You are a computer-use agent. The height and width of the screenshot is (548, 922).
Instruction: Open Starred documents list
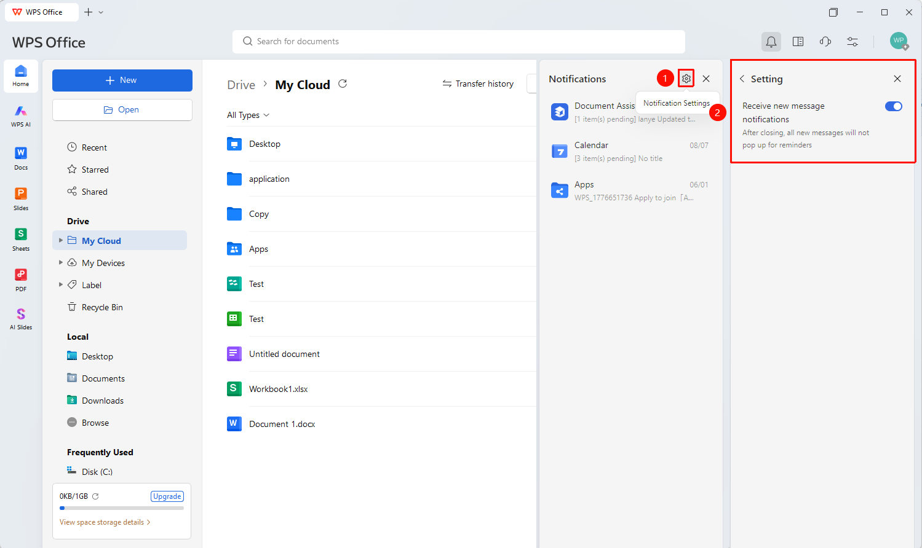point(88,170)
